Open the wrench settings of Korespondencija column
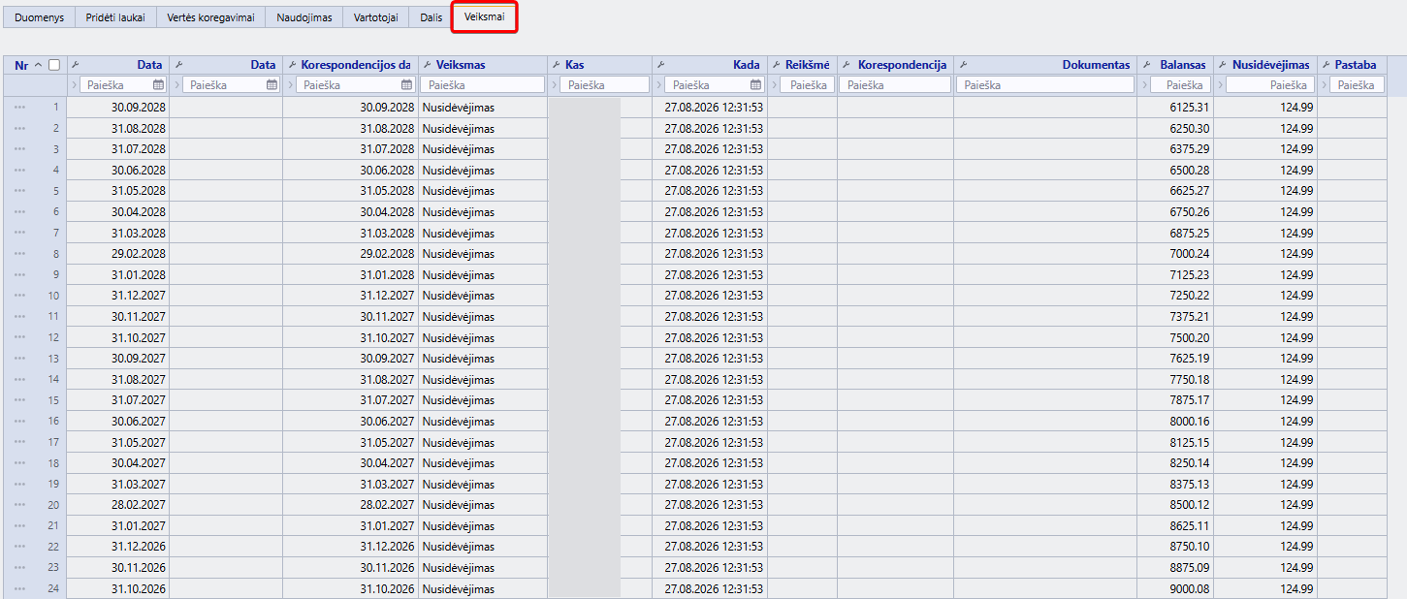 (847, 65)
